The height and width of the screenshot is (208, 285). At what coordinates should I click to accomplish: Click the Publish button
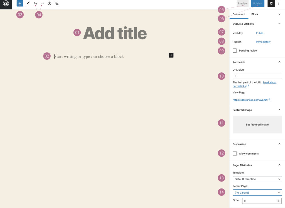click(x=257, y=3)
